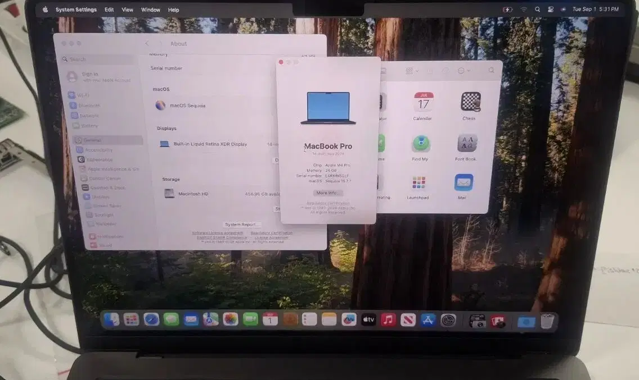This screenshot has height=380, width=639.
Task: Open Find My app in Finder window
Action: point(421,147)
